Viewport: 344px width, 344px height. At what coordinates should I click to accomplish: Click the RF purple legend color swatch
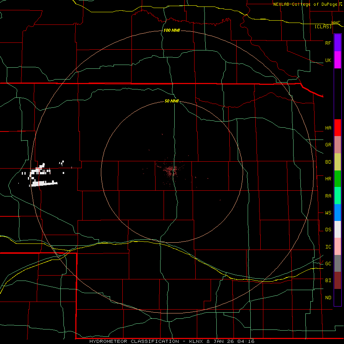click(x=338, y=43)
